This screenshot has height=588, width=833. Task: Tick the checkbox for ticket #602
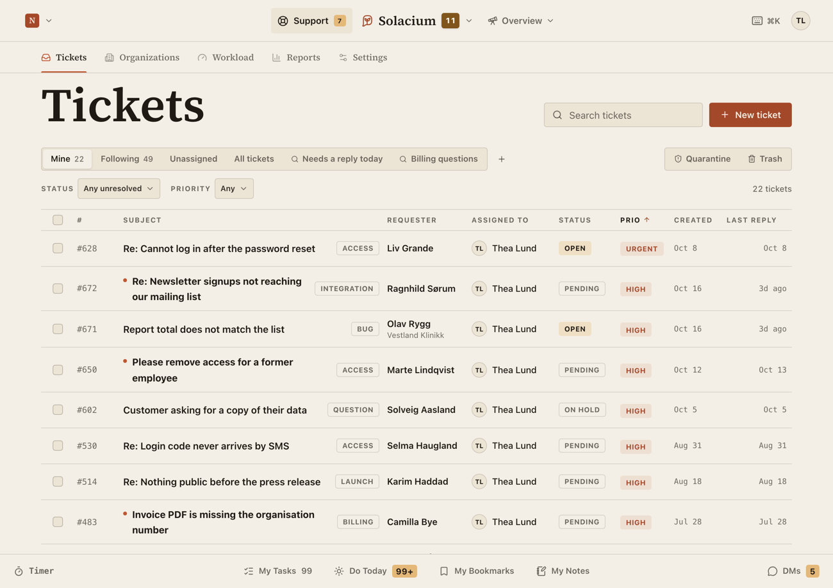58,410
